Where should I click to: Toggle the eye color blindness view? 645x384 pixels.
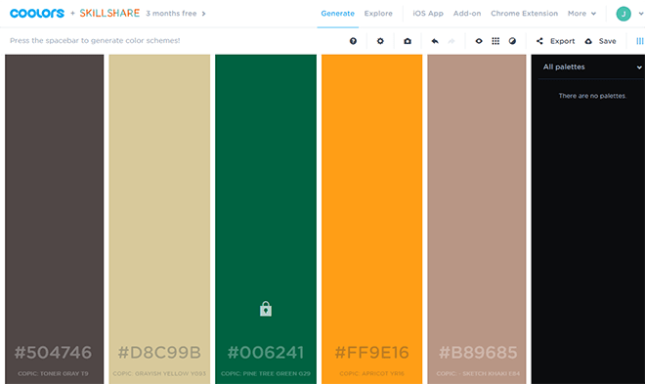coord(479,41)
